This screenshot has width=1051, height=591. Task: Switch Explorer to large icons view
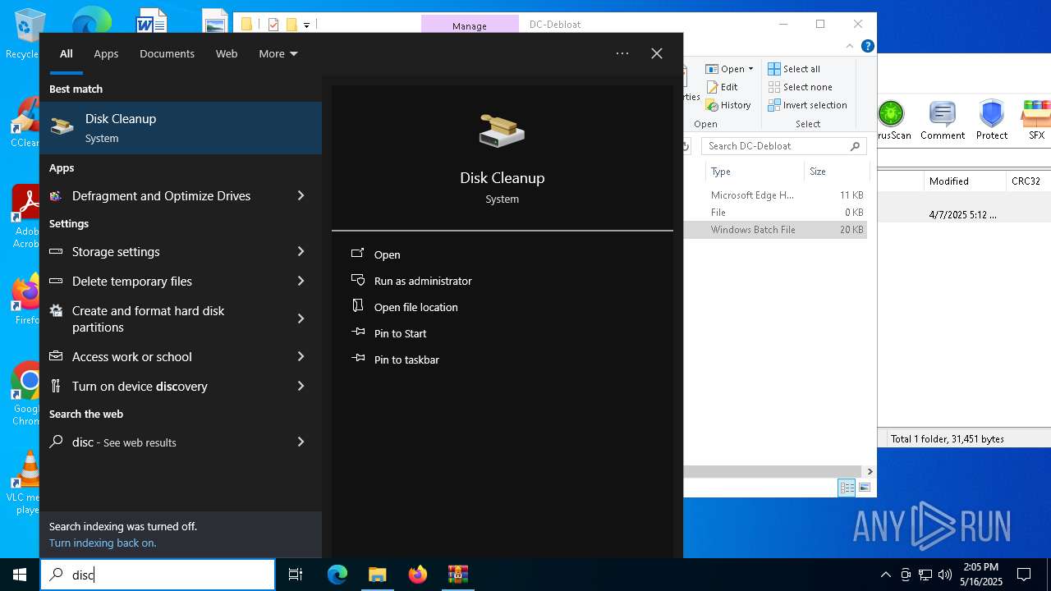(865, 488)
